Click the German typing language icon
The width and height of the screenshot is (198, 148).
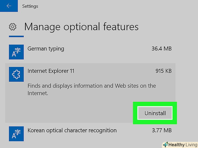tap(16, 52)
